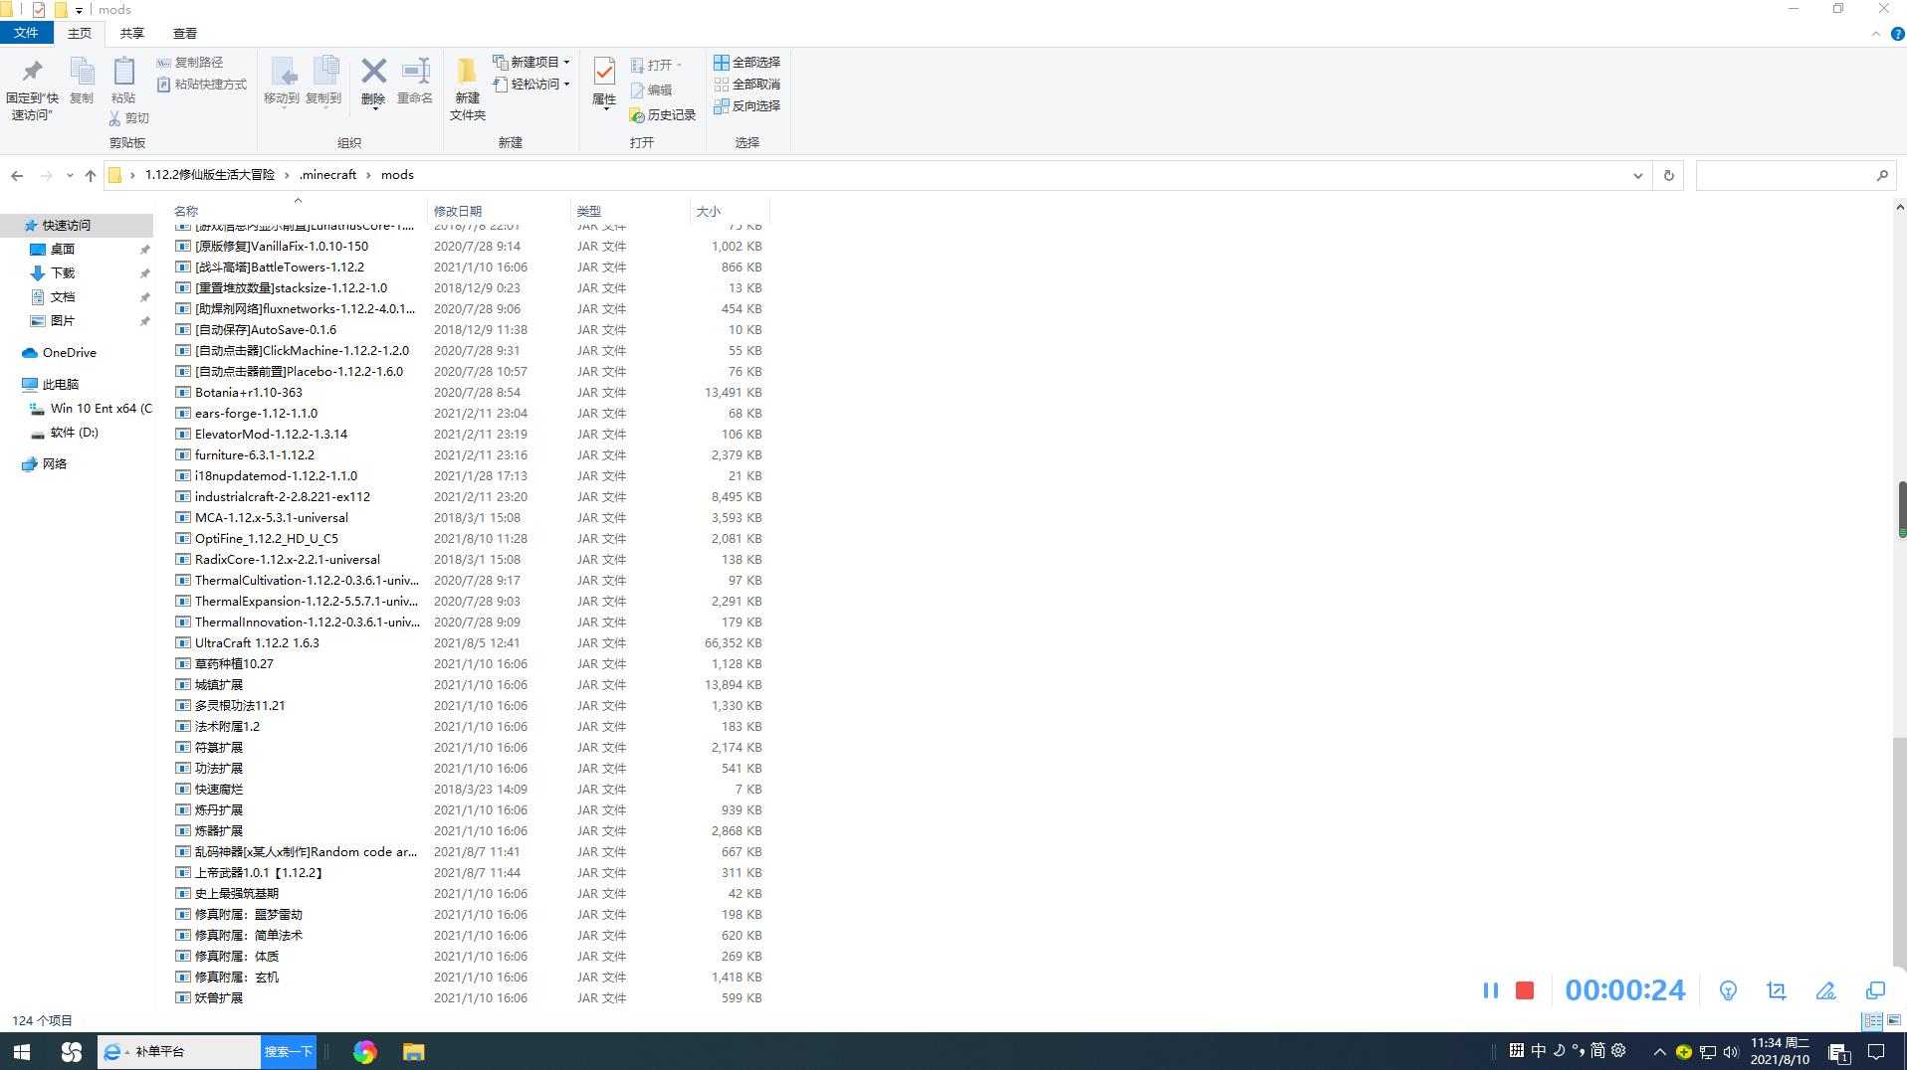This screenshot has width=1907, height=1070.
Task: Open Properties (属性) checkmark icon
Action: click(x=604, y=72)
